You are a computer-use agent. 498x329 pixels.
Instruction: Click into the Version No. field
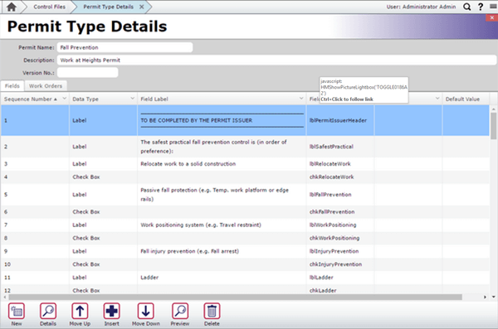(88, 73)
